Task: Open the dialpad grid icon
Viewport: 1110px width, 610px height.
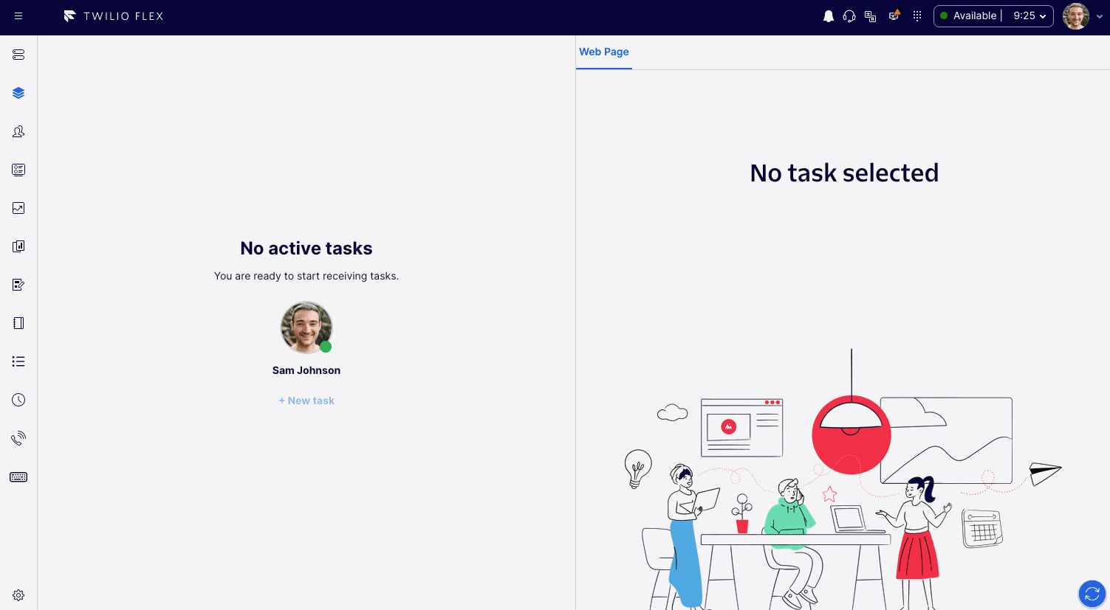Action: coord(917,16)
